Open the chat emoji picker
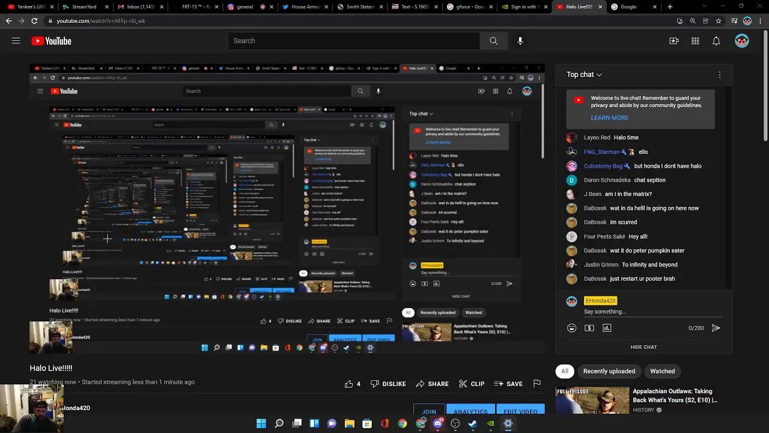Image resolution: width=769 pixels, height=433 pixels. click(x=571, y=328)
